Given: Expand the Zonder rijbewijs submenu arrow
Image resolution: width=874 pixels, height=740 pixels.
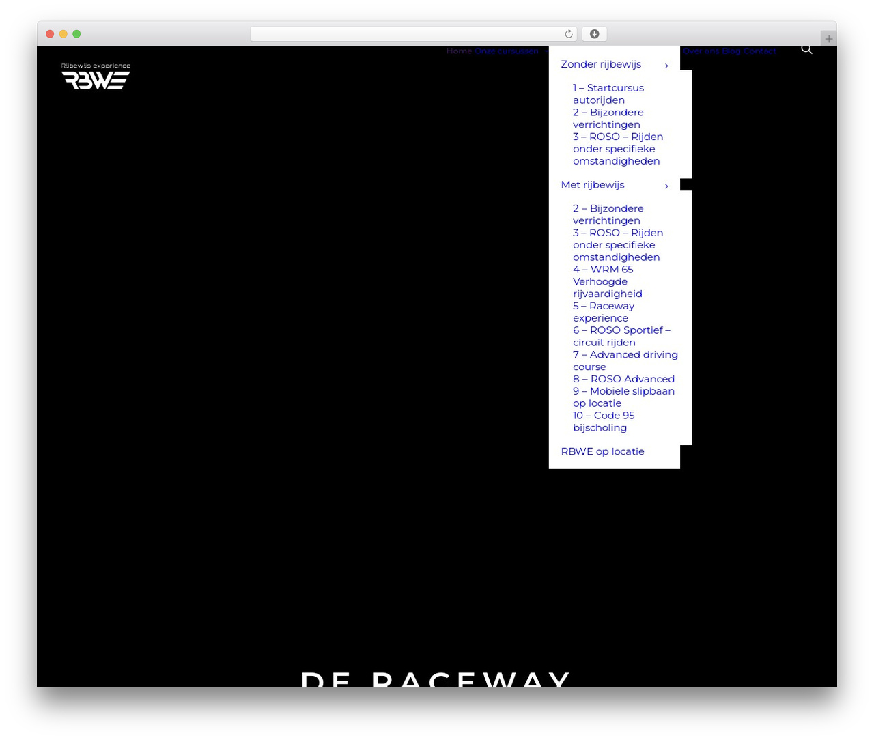Looking at the screenshot, I should tap(666, 66).
